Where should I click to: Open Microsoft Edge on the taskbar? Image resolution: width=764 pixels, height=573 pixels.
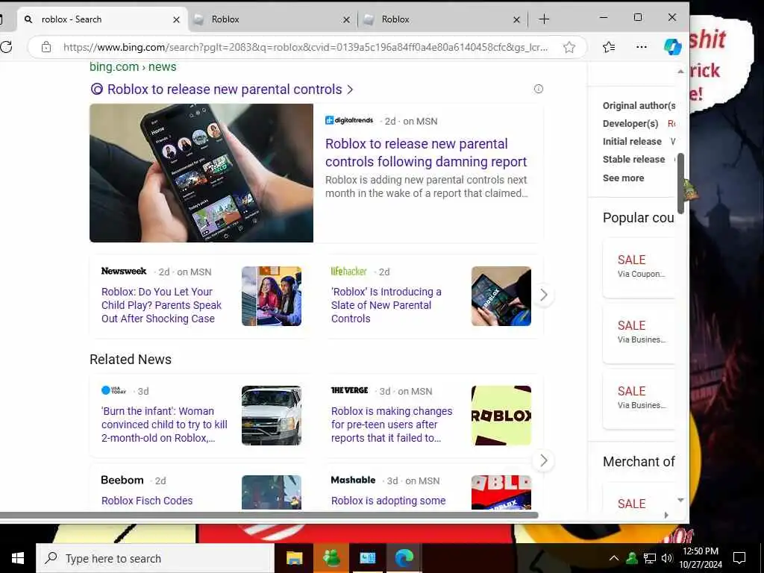coord(404,558)
